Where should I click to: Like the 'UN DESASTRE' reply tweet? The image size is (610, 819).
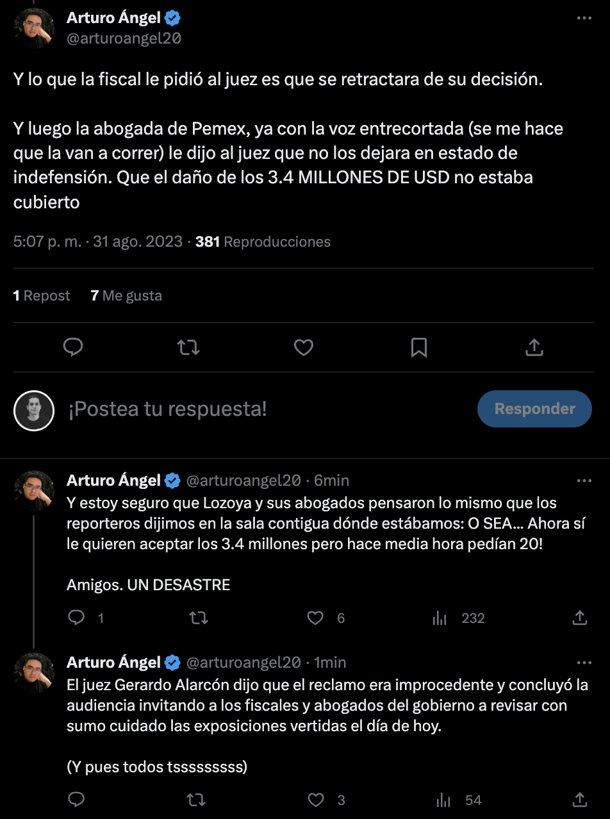point(315,618)
